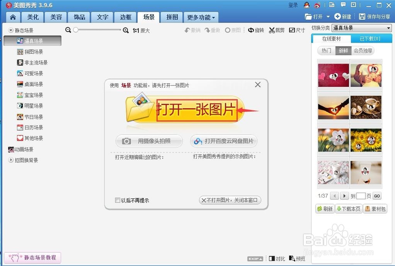Image resolution: width=395 pixels, height=266 pixels.
Task: Select 桌面场景 in the sidebar
Action: [x=30, y=84]
